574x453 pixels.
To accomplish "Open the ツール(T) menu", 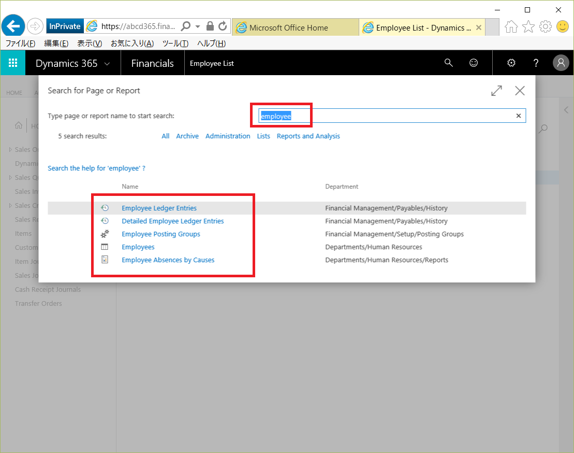I will tap(175, 43).
